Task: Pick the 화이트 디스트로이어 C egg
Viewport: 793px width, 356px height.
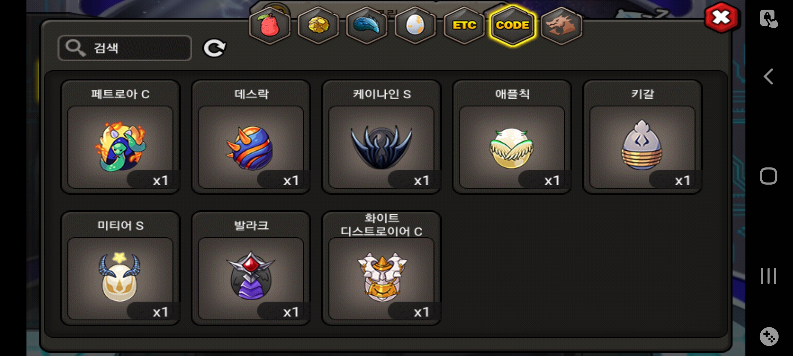Action: 382,268
